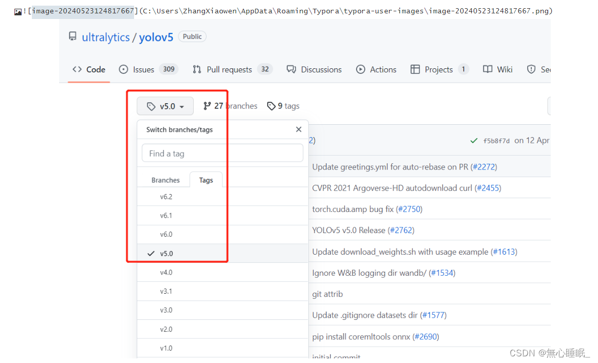Click the repository book icon beside ultralytics
This screenshot has height=363, width=598.
72,36
